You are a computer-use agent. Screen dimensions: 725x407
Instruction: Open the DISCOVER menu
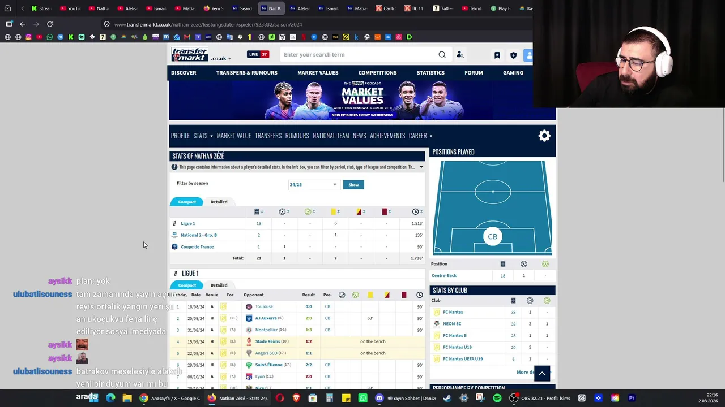click(x=184, y=73)
